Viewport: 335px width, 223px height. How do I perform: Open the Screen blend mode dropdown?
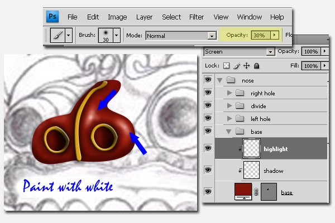(x=240, y=52)
